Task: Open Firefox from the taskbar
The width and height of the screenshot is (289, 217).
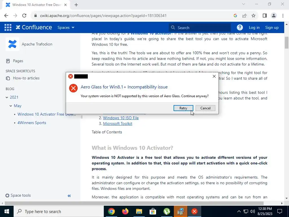Action: click(x=125, y=211)
